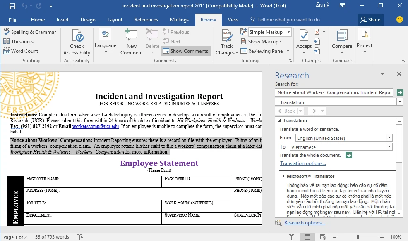Click the Save icon in title bar
Screen dimensions: 408x241
click(12, 6)
